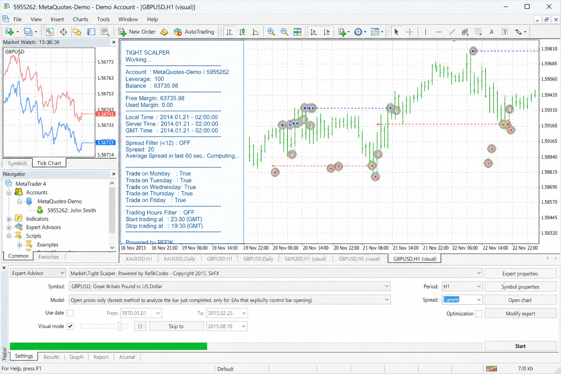Click the Open chart button
The image size is (561, 374).
tap(520, 300)
